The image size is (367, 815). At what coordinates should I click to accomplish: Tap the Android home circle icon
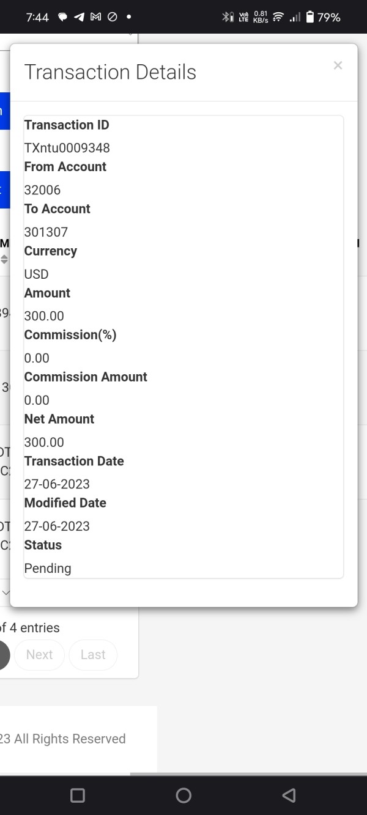click(183, 795)
